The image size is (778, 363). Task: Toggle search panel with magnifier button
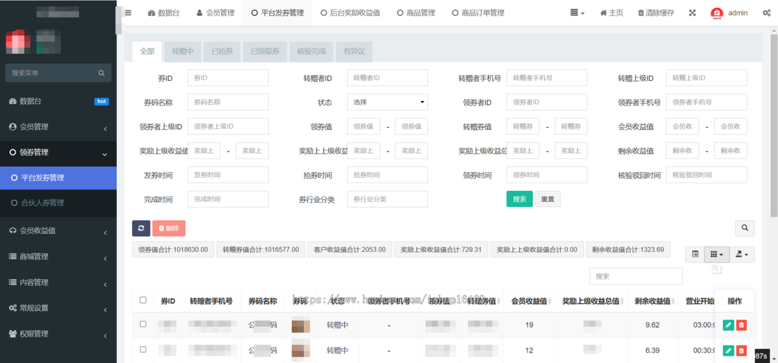pyautogui.click(x=744, y=228)
